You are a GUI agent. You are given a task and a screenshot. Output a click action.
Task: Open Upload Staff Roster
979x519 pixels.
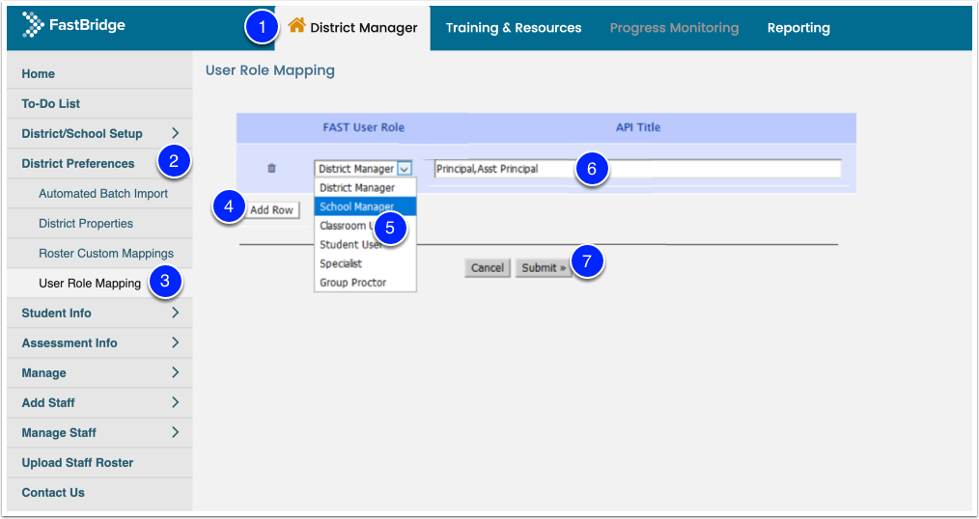[x=99, y=463]
